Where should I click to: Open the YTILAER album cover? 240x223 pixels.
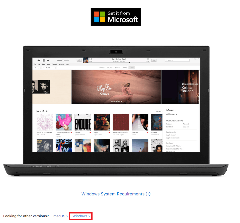point(156,122)
